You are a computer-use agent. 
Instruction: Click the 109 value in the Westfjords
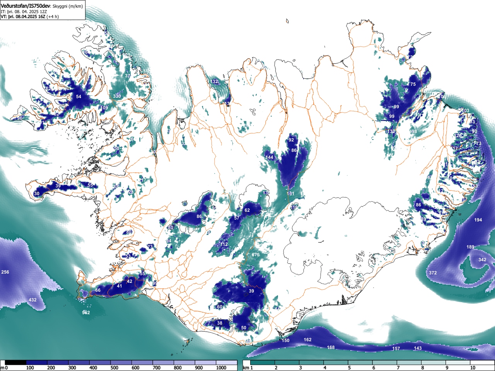click(104, 108)
